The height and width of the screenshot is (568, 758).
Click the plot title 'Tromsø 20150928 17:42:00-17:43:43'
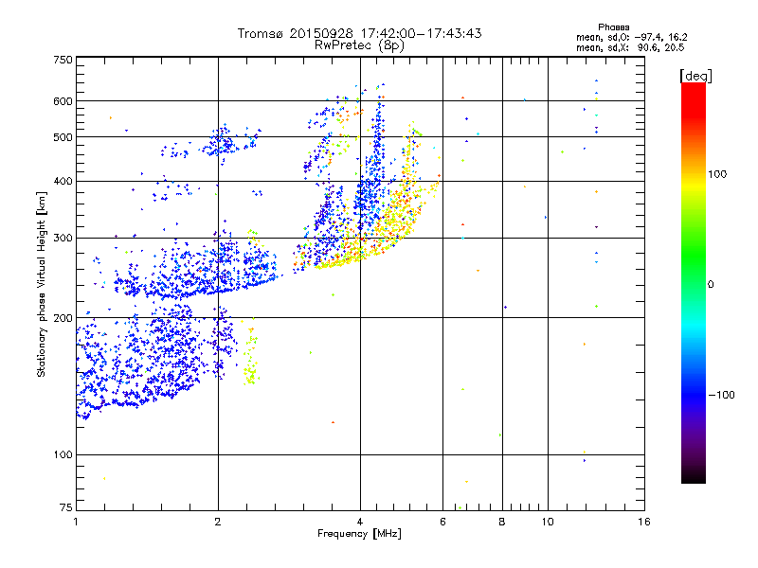click(x=359, y=33)
